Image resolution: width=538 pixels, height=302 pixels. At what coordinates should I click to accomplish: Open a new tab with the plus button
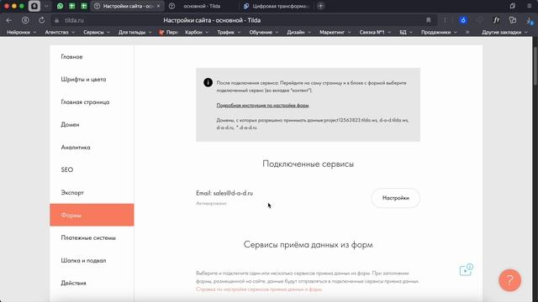(320, 6)
